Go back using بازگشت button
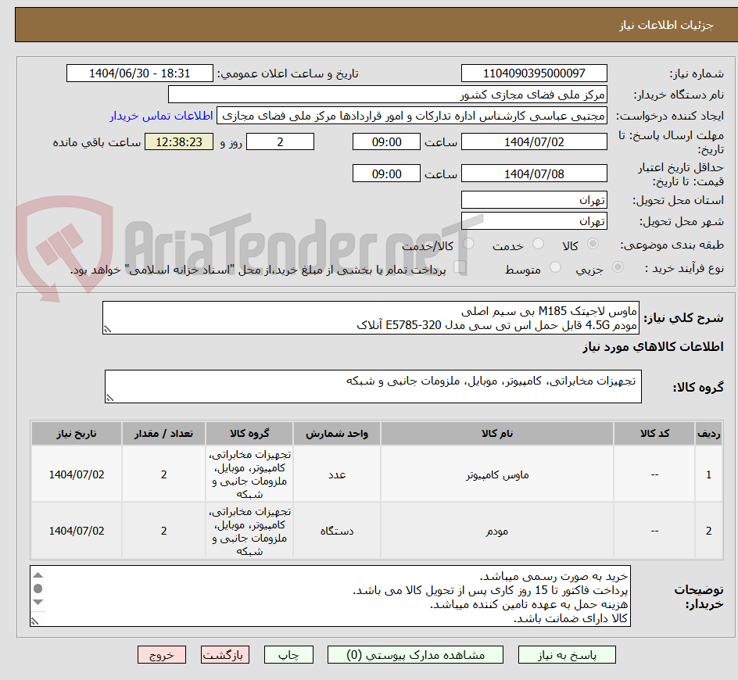The width and height of the screenshot is (738, 680). click(x=225, y=655)
